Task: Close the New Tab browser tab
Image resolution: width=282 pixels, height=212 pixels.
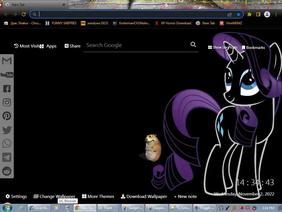Action: tap(64, 5)
